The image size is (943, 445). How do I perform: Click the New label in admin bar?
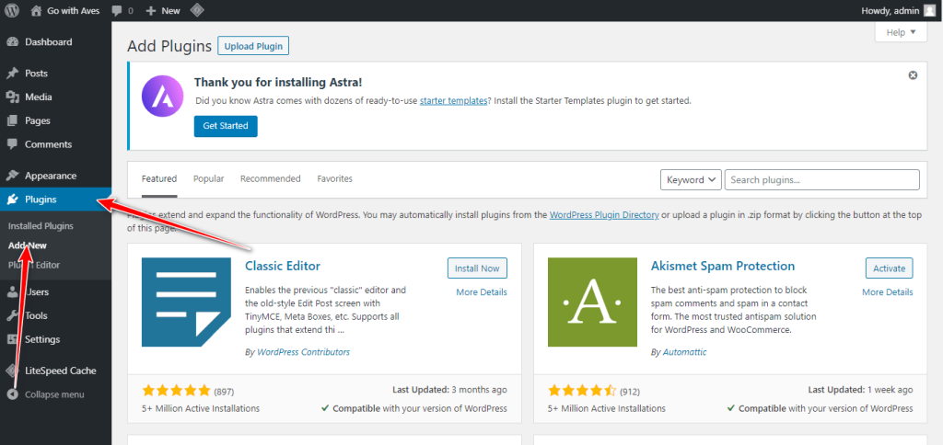coord(170,11)
